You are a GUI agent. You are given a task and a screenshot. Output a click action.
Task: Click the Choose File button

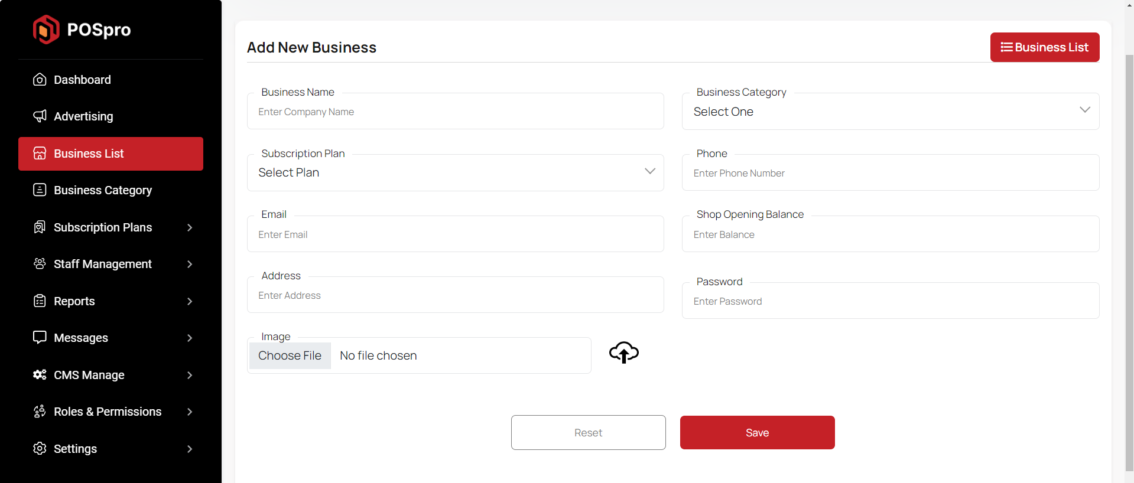tap(290, 355)
